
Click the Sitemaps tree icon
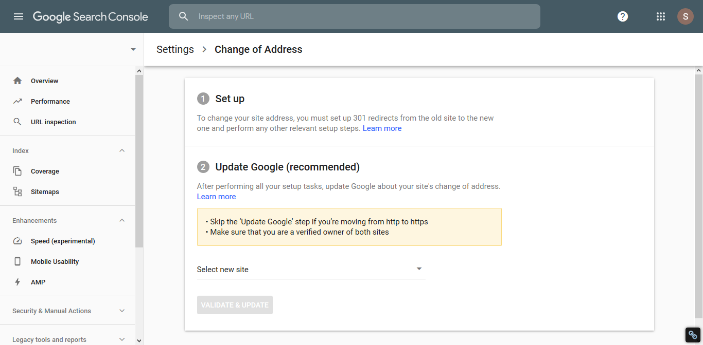click(x=17, y=192)
